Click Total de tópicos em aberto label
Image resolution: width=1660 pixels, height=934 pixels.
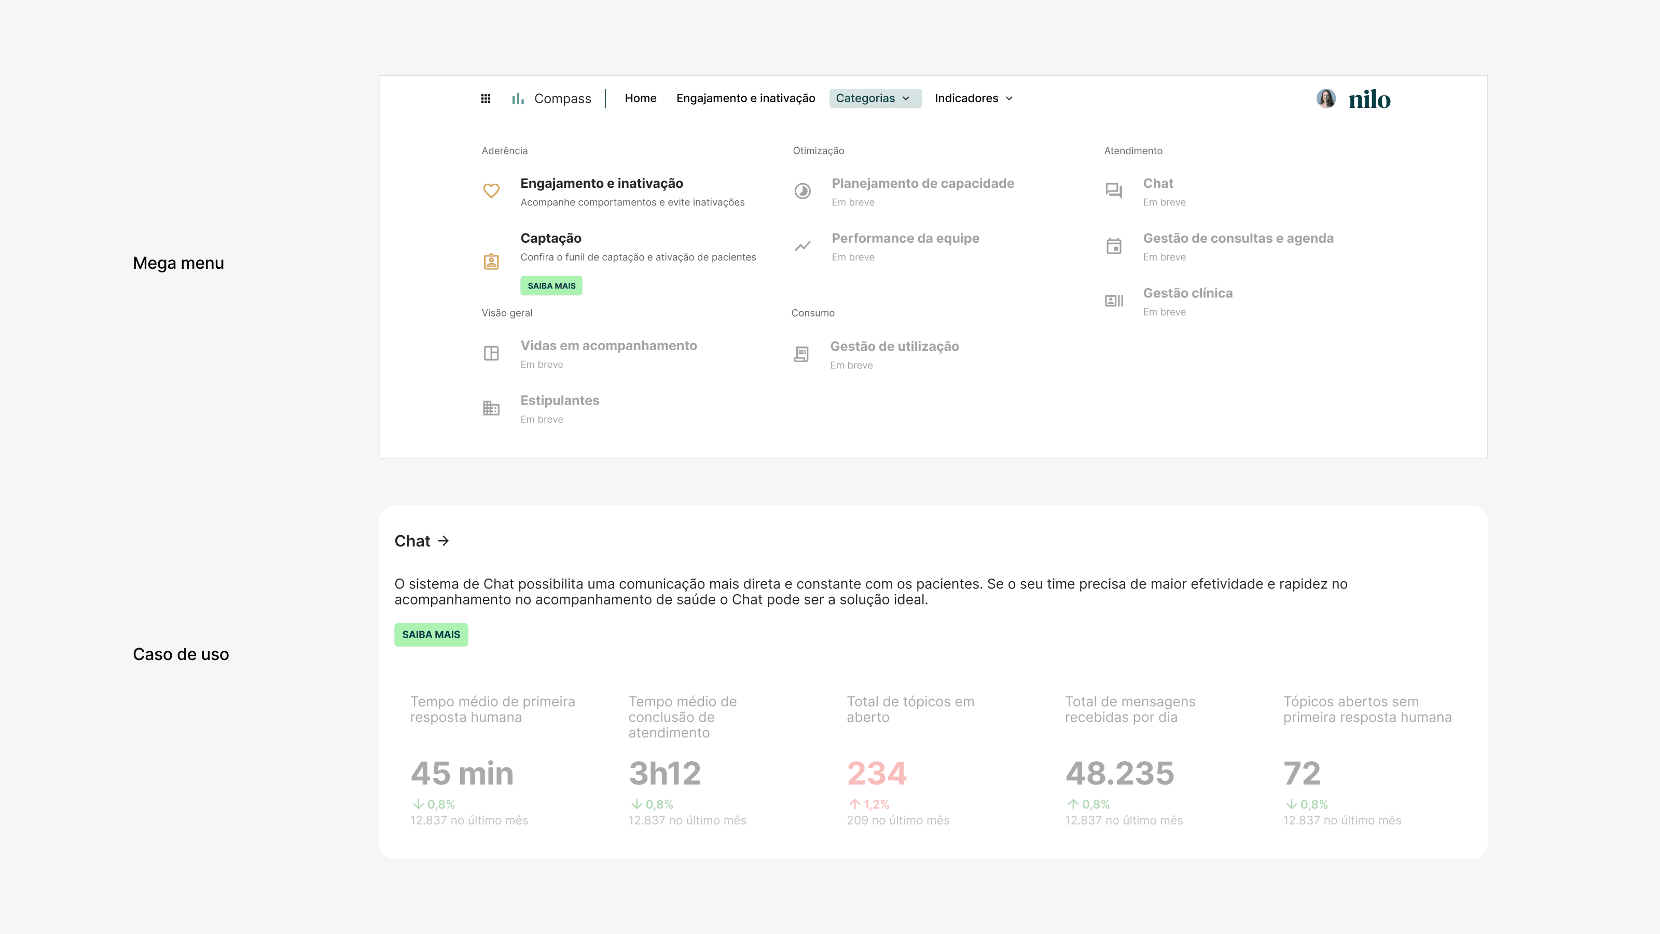click(x=910, y=709)
